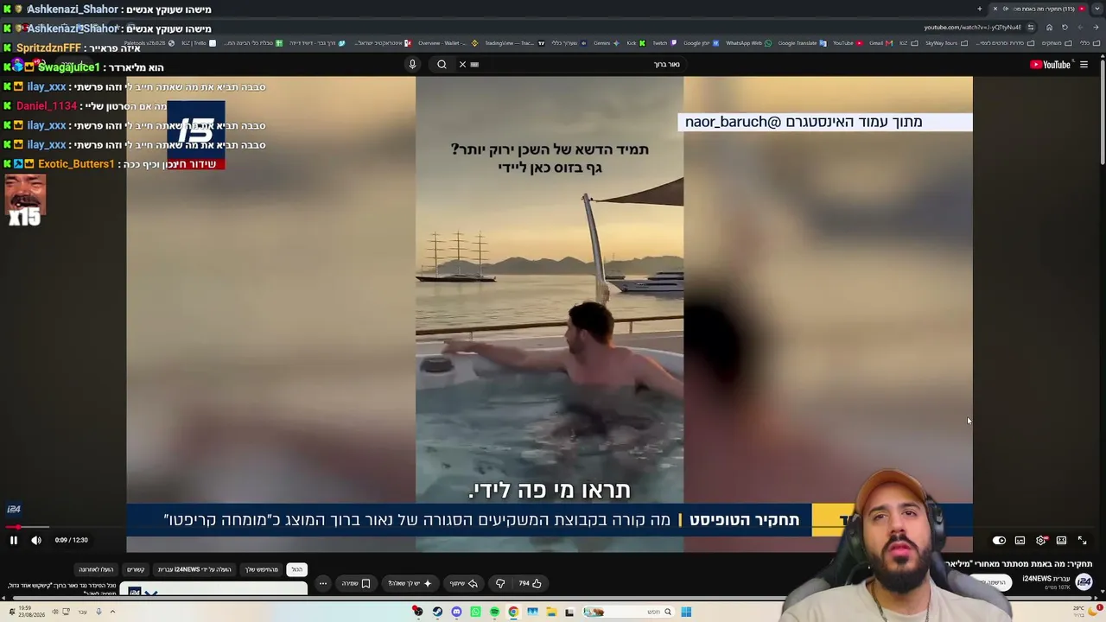Image resolution: width=1106 pixels, height=622 pixels.
Task: Click the username Daniel_1134 in chat overlay
Action: click(47, 105)
